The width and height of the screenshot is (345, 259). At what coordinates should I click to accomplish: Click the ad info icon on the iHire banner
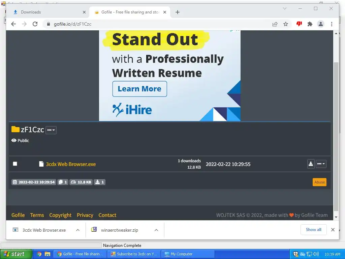click(232, 31)
